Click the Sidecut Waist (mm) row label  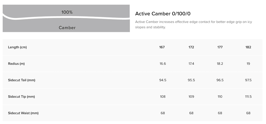click(x=23, y=113)
